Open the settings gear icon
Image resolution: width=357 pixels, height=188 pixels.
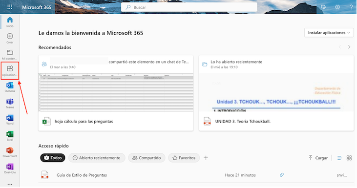point(337,7)
